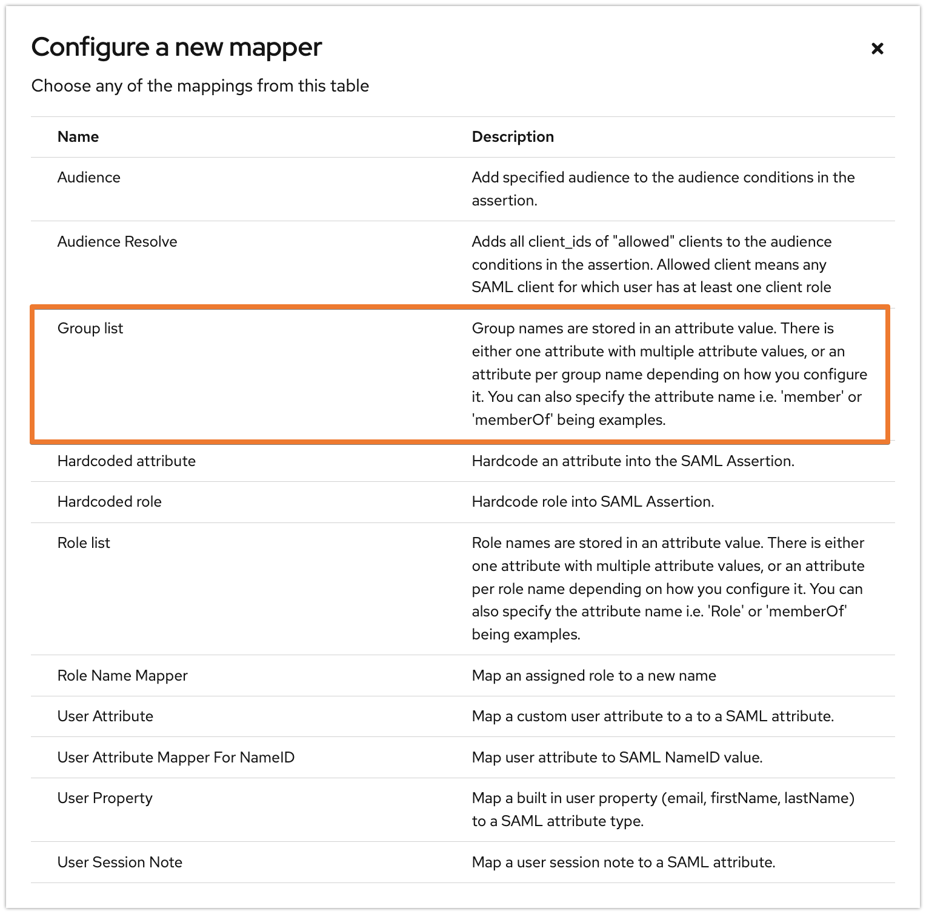
Task: Click the Audience mapper description text
Action: point(662,188)
